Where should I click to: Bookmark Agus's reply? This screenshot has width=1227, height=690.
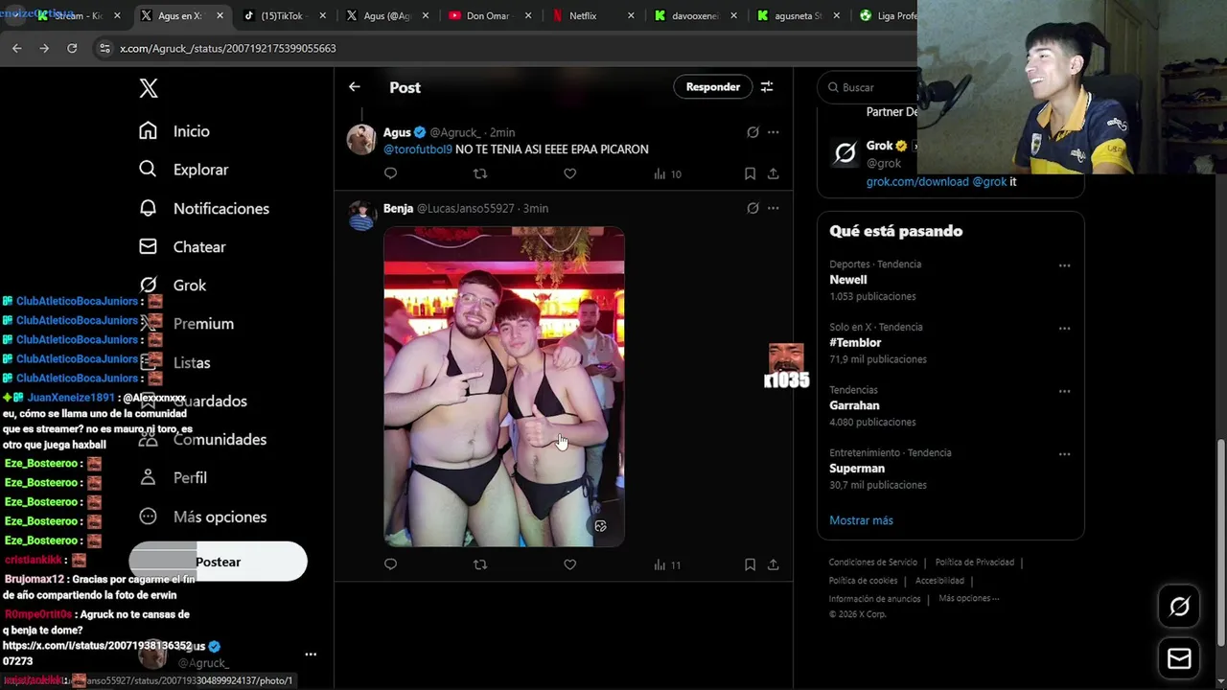(750, 173)
